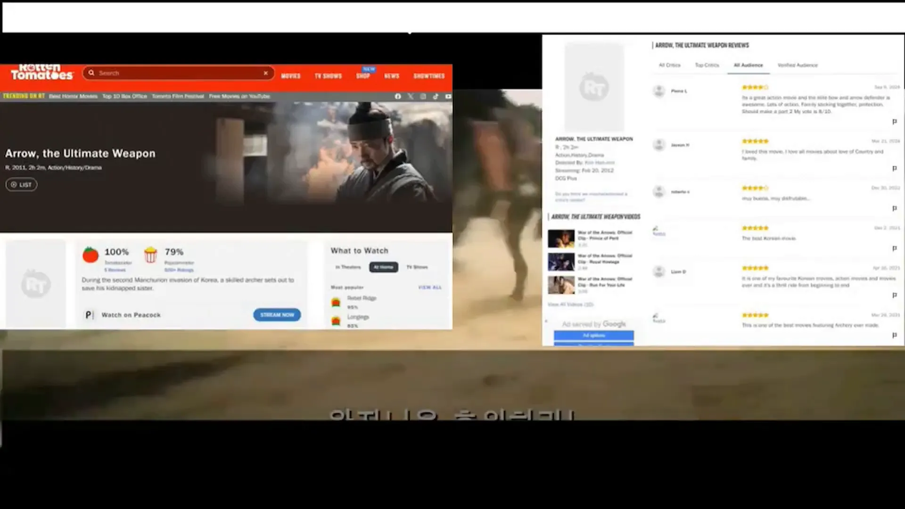Open Rebel Ridge in most popular
Screen dimensions: 905x509
(362, 298)
